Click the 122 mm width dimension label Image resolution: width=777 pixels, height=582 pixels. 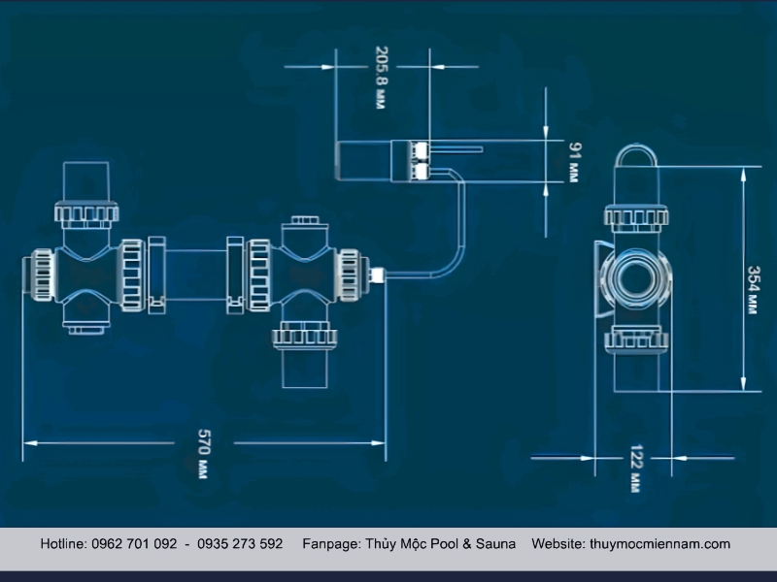pos(636,469)
